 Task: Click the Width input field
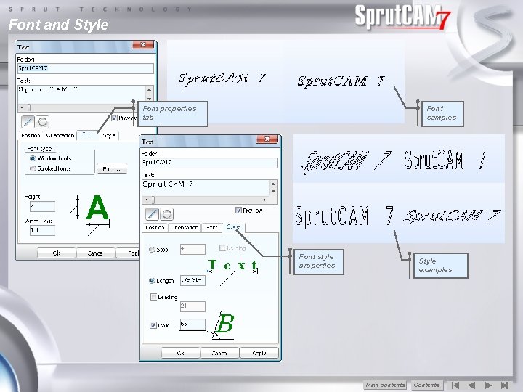pyautogui.click(x=42, y=230)
